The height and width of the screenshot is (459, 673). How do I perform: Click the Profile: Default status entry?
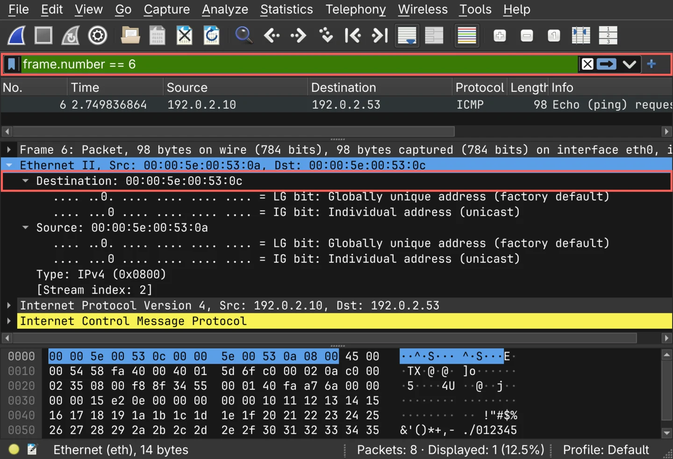coord(606,450)
